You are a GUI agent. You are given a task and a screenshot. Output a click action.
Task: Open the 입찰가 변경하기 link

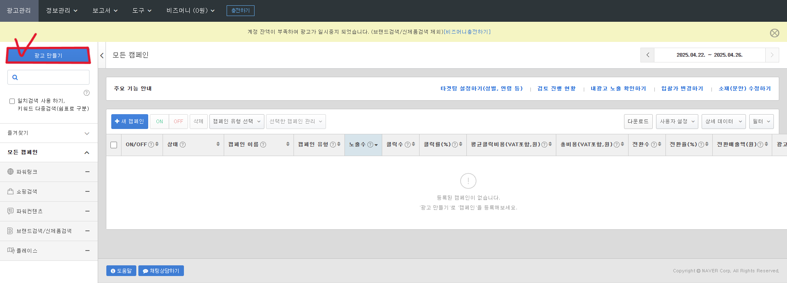682,89
